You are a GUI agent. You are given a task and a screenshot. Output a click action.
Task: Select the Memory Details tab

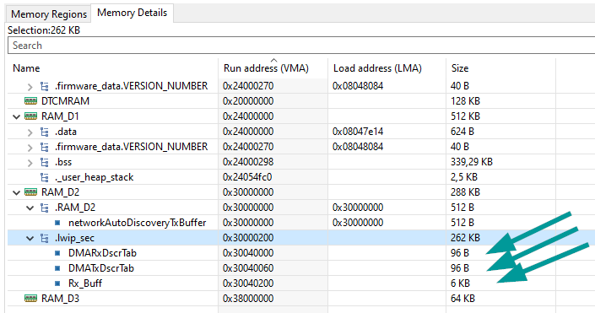click(132, 13)
